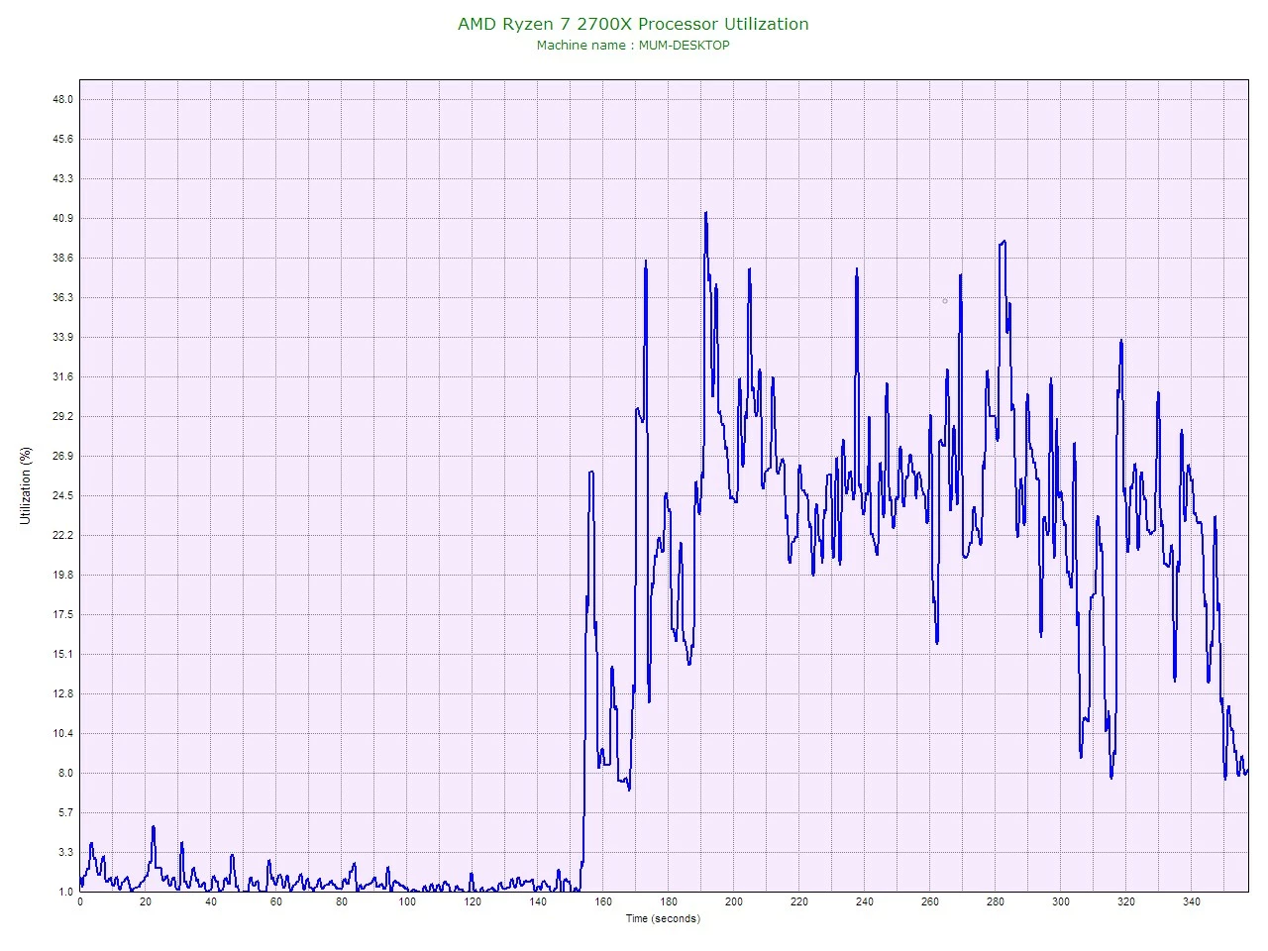
Task: Select the 40.9 y-axis value
Action: tap(62, 218)
